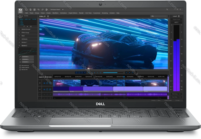The height and width of the screenshot is (139, 201).
Task: Toggle the Show section cap checkbox
Action: [x=20, y=65]
